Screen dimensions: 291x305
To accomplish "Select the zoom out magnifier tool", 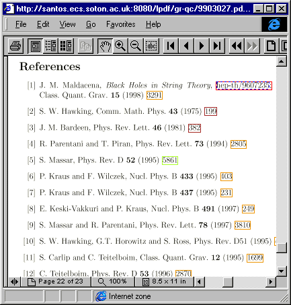I will point(136,46).
